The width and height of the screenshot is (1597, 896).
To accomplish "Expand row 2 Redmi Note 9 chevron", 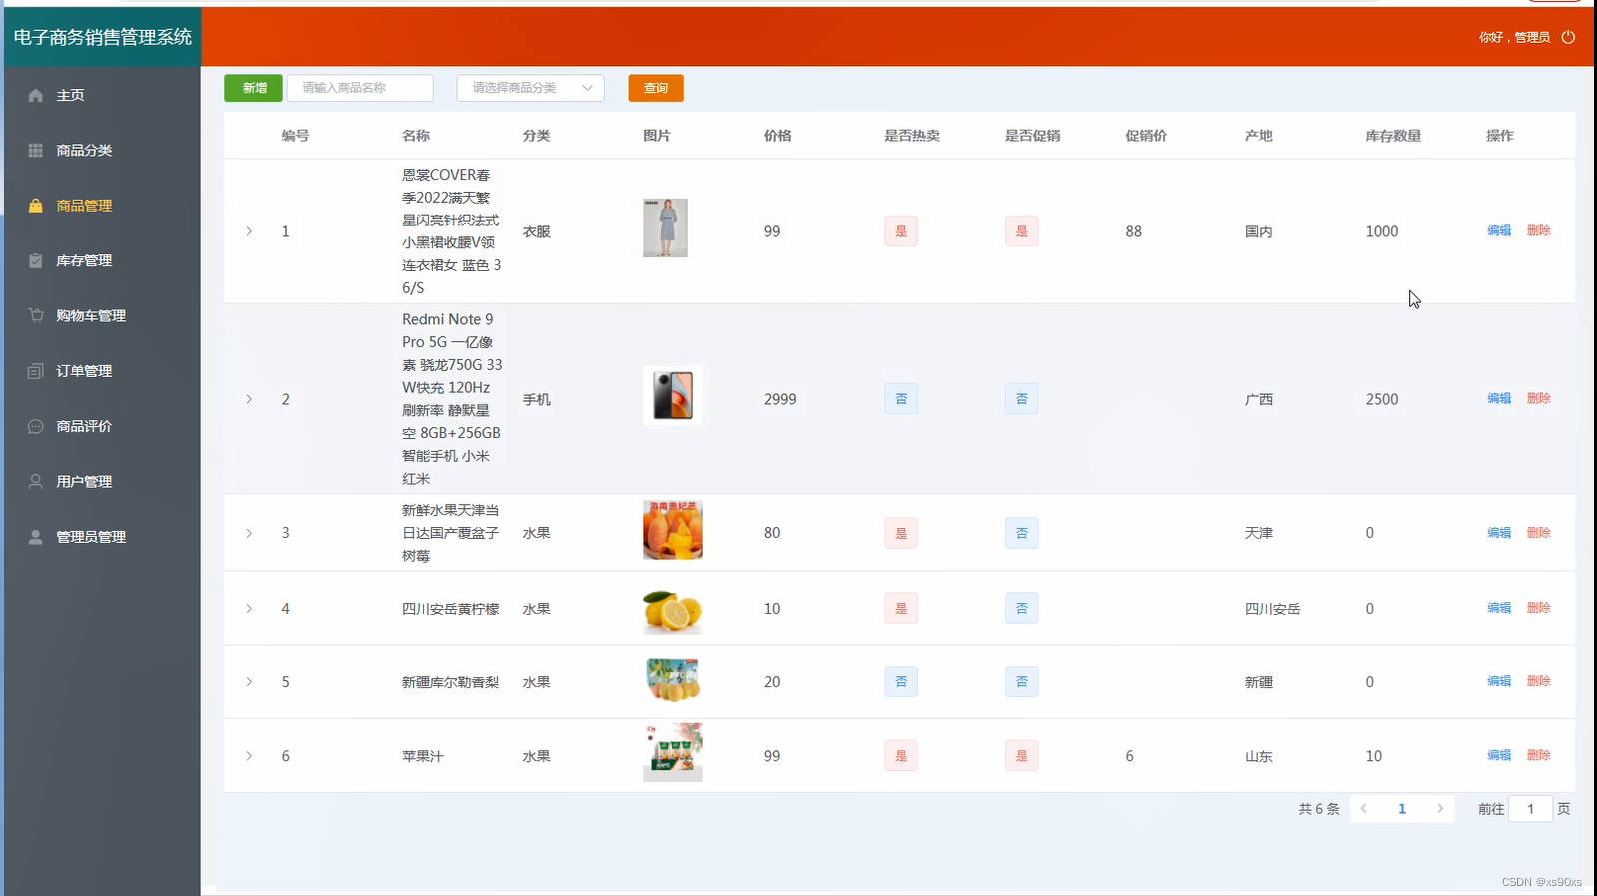I will pyautogui.click(x=249, y=399).
